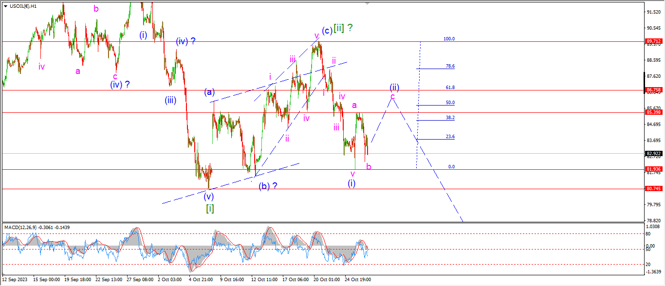665x286 pixels.
Task: Select the blue "(iii)" wave label
Action: (x=170, y=101)
